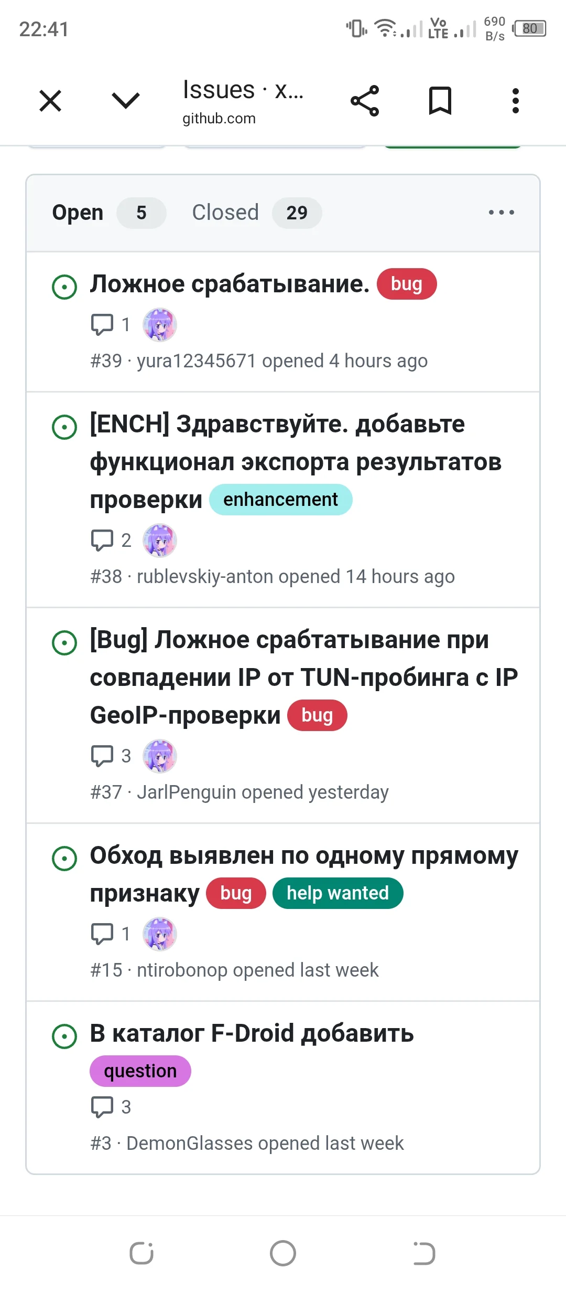566x1291 pixels.
Task: Click comment icon on issue #37
Action: click(x=102, y=756)
